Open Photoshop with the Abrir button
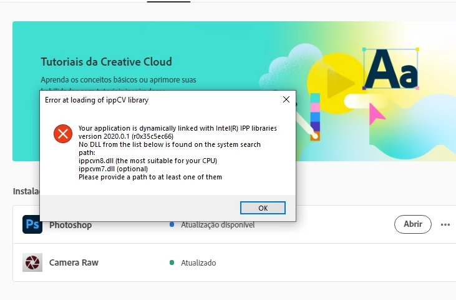 [x=413, y=224]
